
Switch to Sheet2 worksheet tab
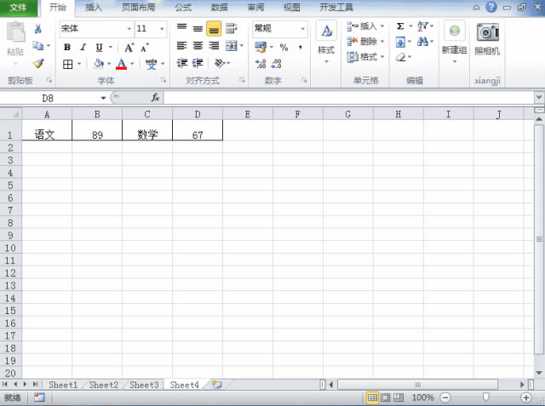104,385
